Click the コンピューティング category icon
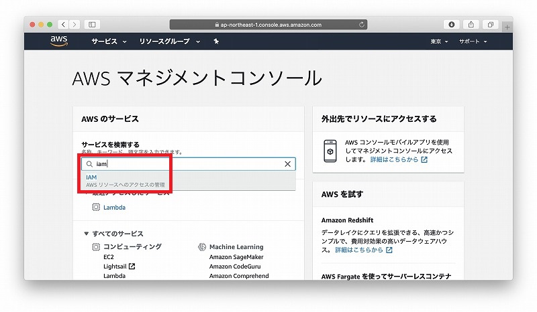 pyautogui.click(x=96, y=247)
